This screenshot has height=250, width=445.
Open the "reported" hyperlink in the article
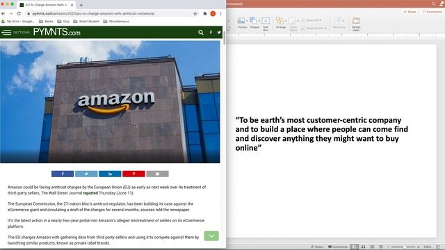[90, 193]
